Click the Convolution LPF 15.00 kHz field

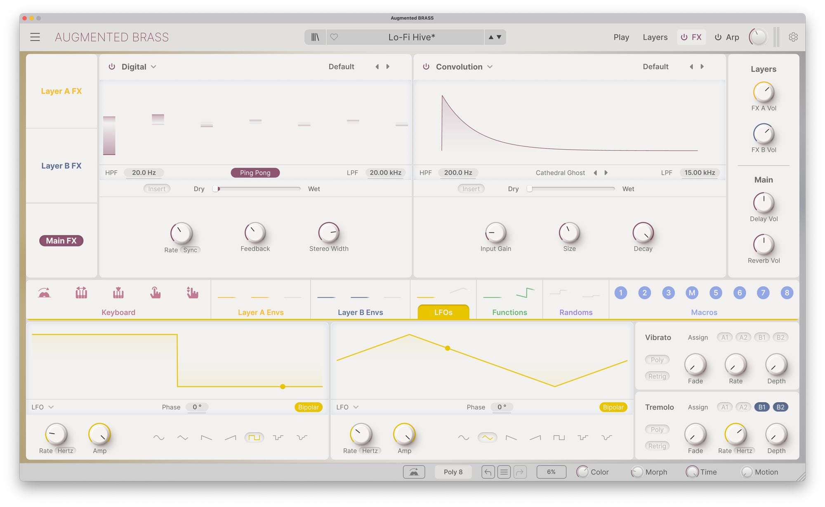[x=700, y=173]
